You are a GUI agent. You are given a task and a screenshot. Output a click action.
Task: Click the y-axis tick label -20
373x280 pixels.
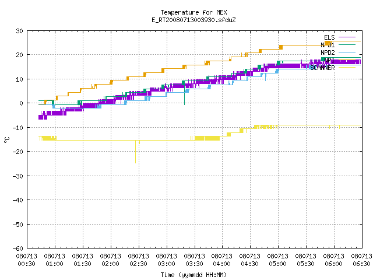pyautogui.click(x=18, y=152)
